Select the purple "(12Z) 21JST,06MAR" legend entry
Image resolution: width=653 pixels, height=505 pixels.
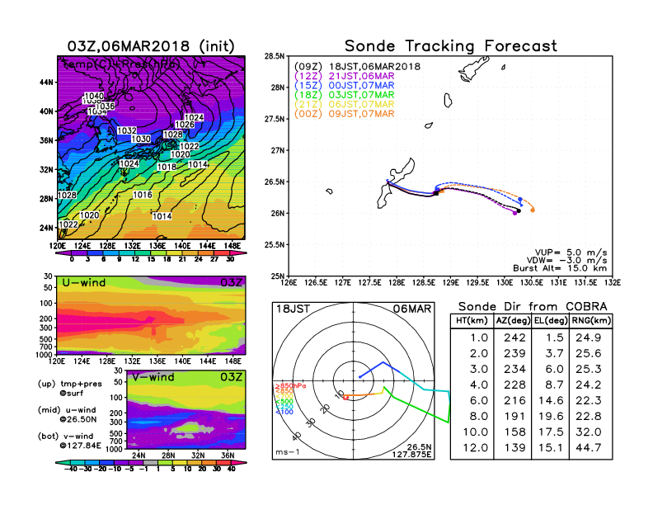(344, 76)
